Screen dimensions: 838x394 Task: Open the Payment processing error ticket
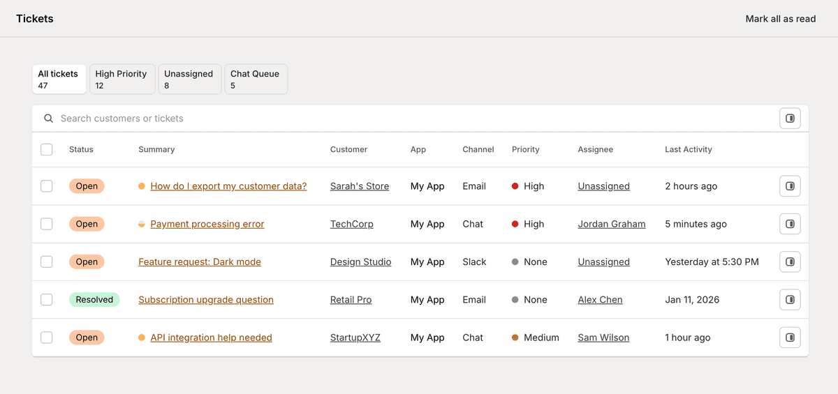point(207,224)
